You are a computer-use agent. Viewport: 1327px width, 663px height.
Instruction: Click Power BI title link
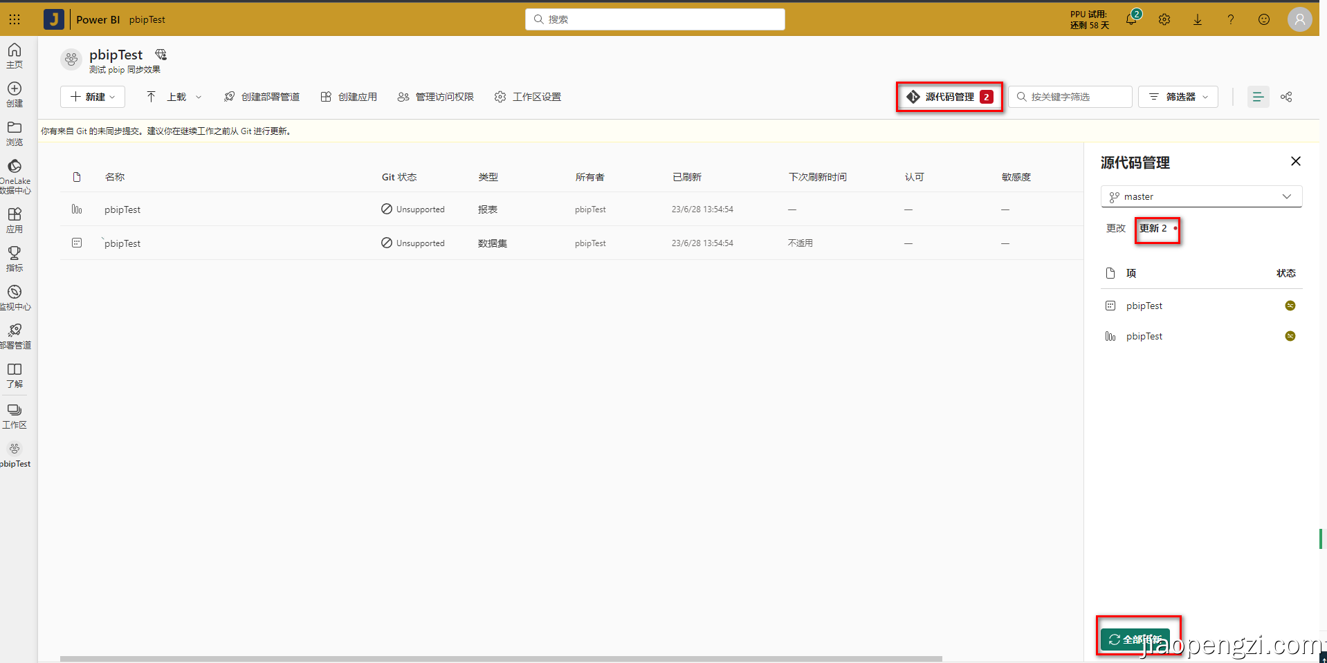coord(98,19)
